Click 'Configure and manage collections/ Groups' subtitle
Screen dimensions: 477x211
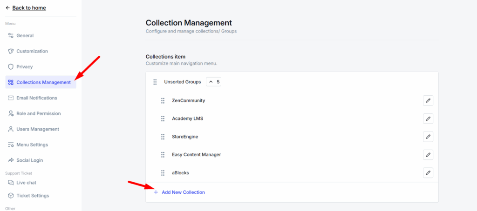click(x=191, y=31)
